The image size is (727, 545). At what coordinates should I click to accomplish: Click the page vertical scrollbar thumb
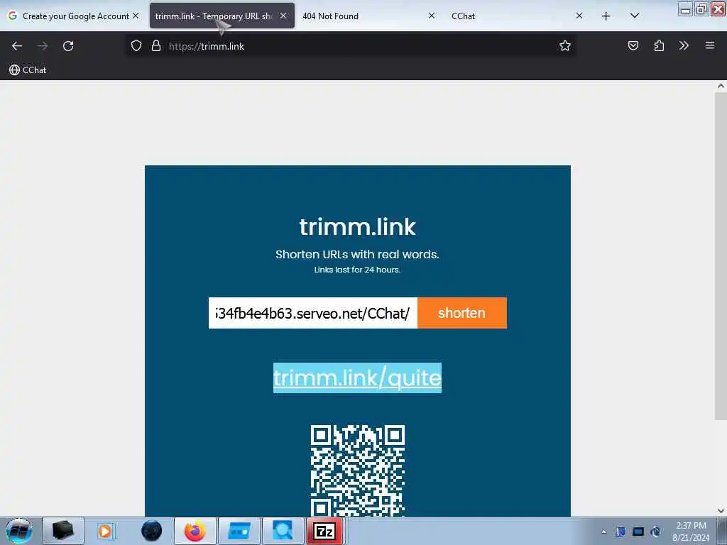coord(721,255)
